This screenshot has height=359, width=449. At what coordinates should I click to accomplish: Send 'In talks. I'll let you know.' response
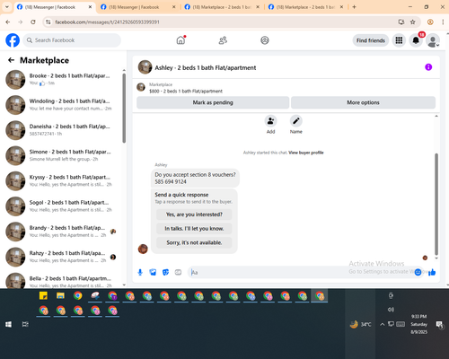tap(194, 228)
